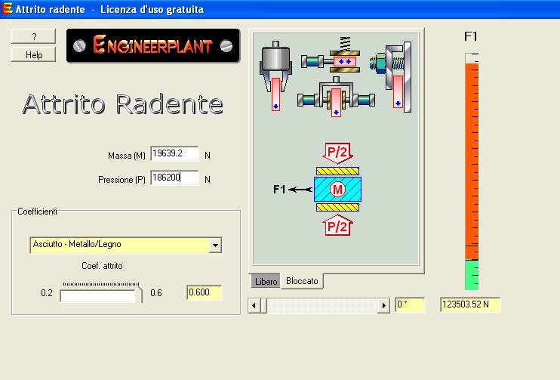Click the lower P/2 pressure arrow
The height and width of the screenshot is (380, 560).
tap(337, 224)
